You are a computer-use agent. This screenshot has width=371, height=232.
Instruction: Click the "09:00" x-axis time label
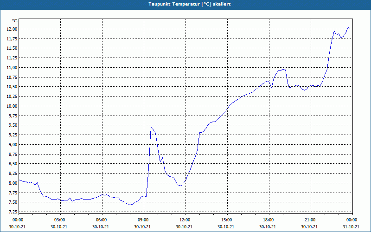(x=144, y=220)
